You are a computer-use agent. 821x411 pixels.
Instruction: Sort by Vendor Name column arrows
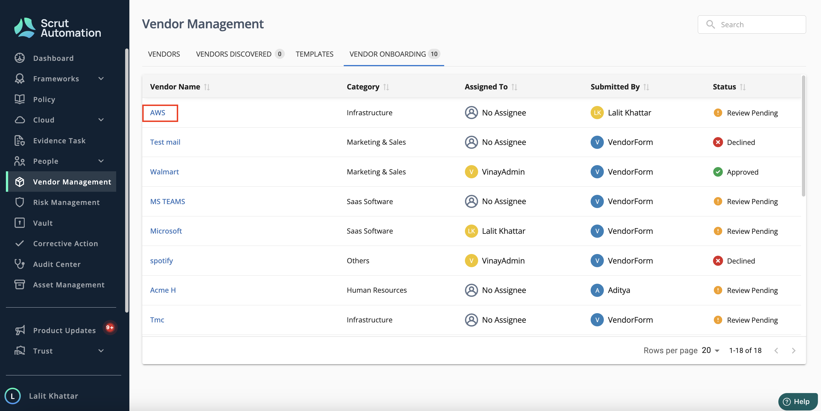[207, 87]
